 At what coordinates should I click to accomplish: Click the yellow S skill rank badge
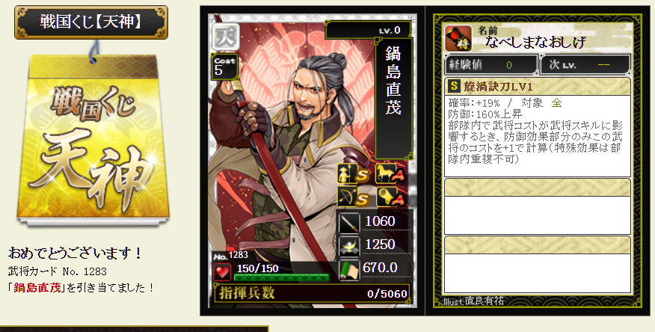pos(454,86)
